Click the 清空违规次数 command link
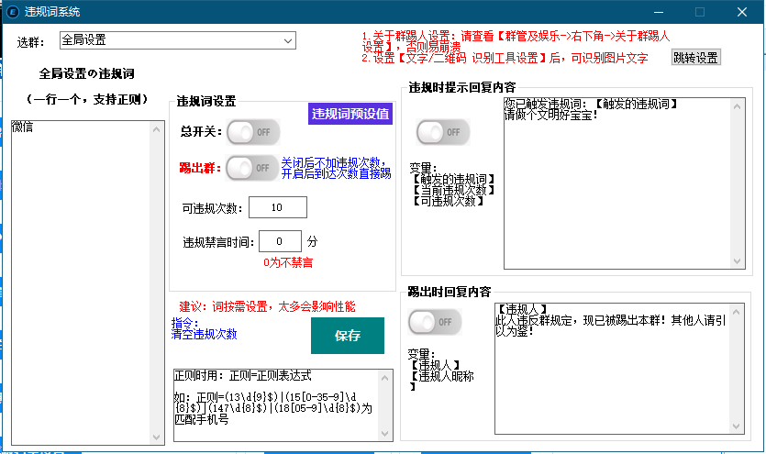Viewport: 766px width, 454px height. pyautogui.click(x=204, y=335)
